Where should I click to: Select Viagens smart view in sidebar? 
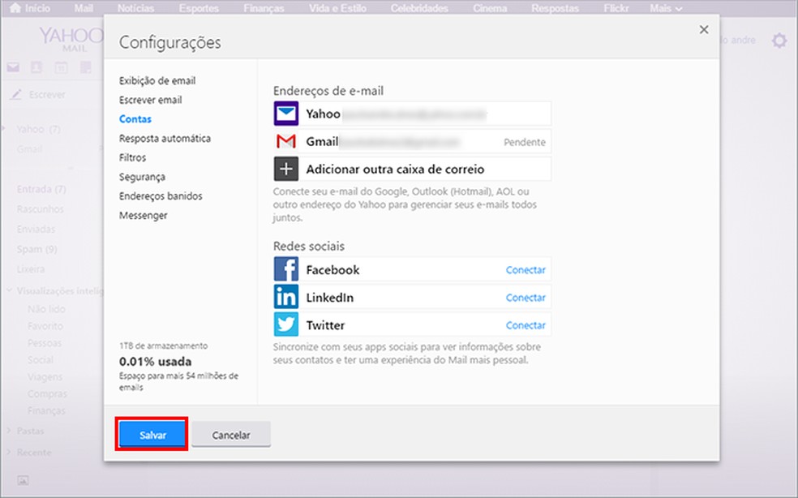(45, 377)
